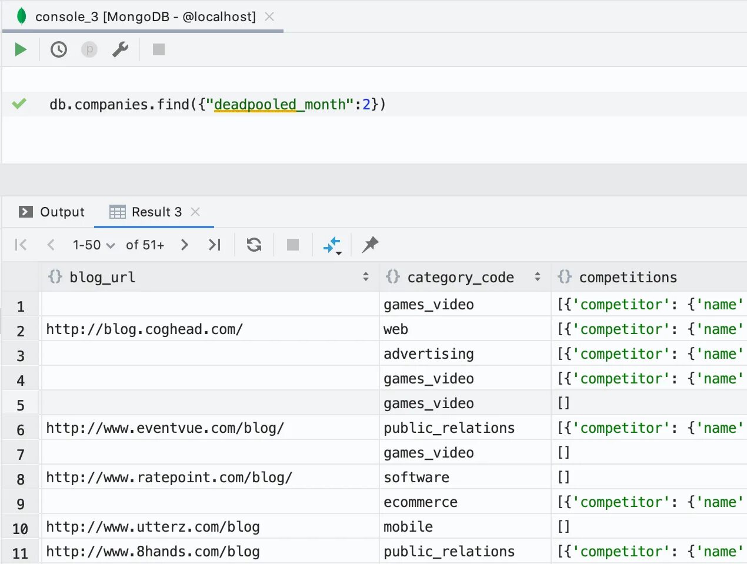Click the 'of 51+' row count label
The height and width of the screenshot is (564, 747).
[x=145, y=245]
